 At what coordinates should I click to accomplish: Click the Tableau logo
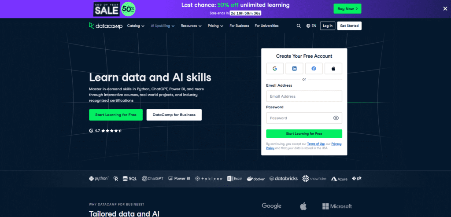208,179
